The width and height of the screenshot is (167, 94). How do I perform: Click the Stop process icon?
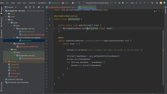[x=127, y=3]
